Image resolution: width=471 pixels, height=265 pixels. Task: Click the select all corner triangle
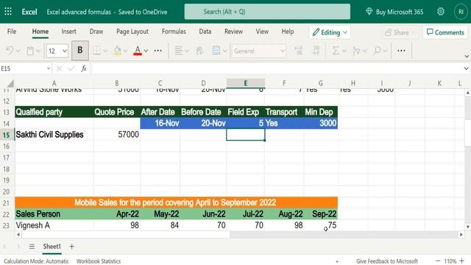(10, 83)
